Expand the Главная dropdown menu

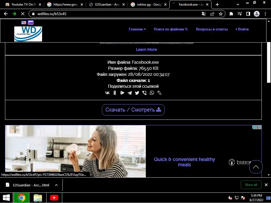click(137, 29)
